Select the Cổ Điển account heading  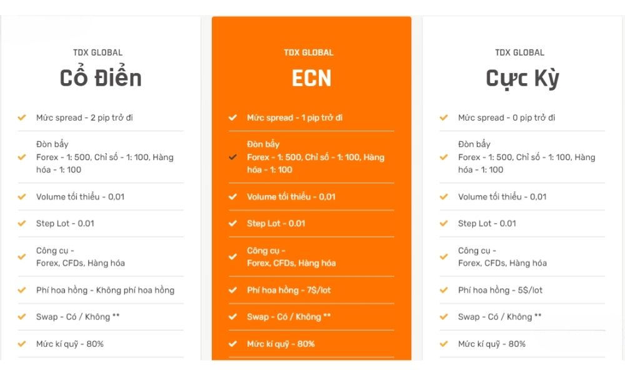[101, 78]
